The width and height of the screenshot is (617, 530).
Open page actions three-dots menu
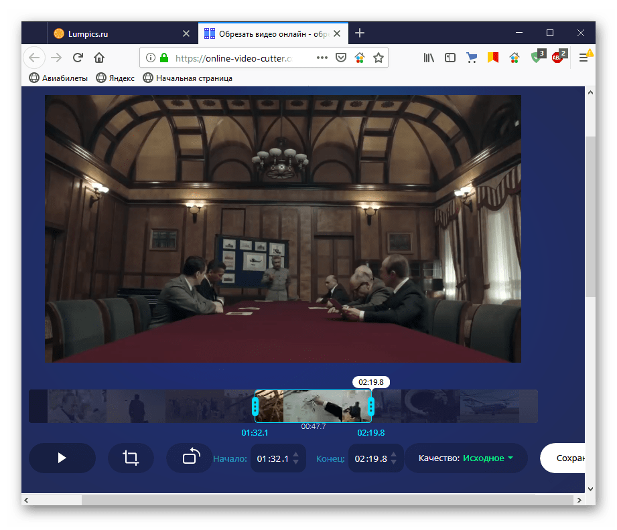[322, 58]
